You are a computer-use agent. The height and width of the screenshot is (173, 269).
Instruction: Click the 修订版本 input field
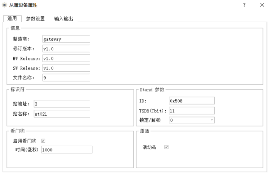coord(66,48)
